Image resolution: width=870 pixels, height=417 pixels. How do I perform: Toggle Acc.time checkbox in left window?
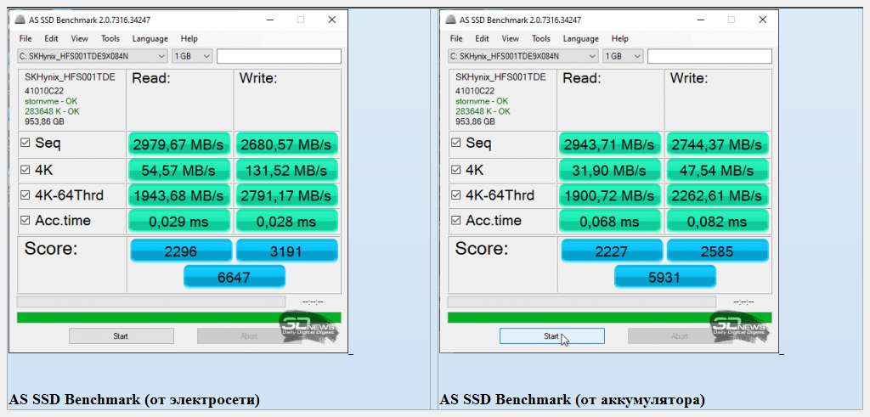coord(25,221)
